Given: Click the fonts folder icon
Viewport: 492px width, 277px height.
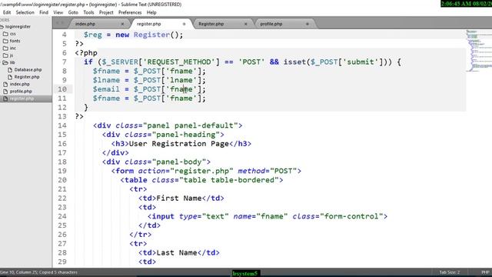Looking at the screenshot, I should click(5, 41).
